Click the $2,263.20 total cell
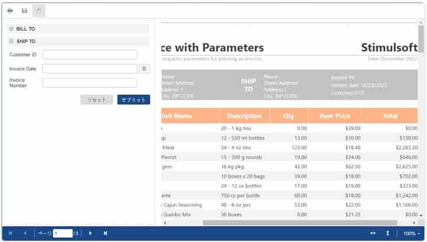 [407, 147]
